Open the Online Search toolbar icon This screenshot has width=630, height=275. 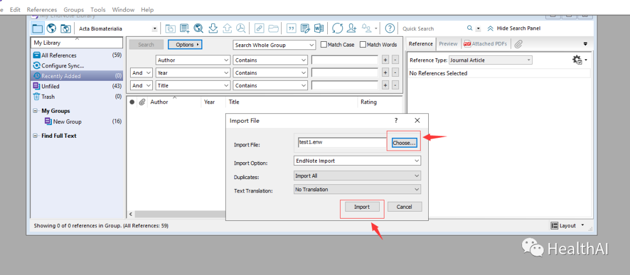pyautogui.click(x=198, y=28)
